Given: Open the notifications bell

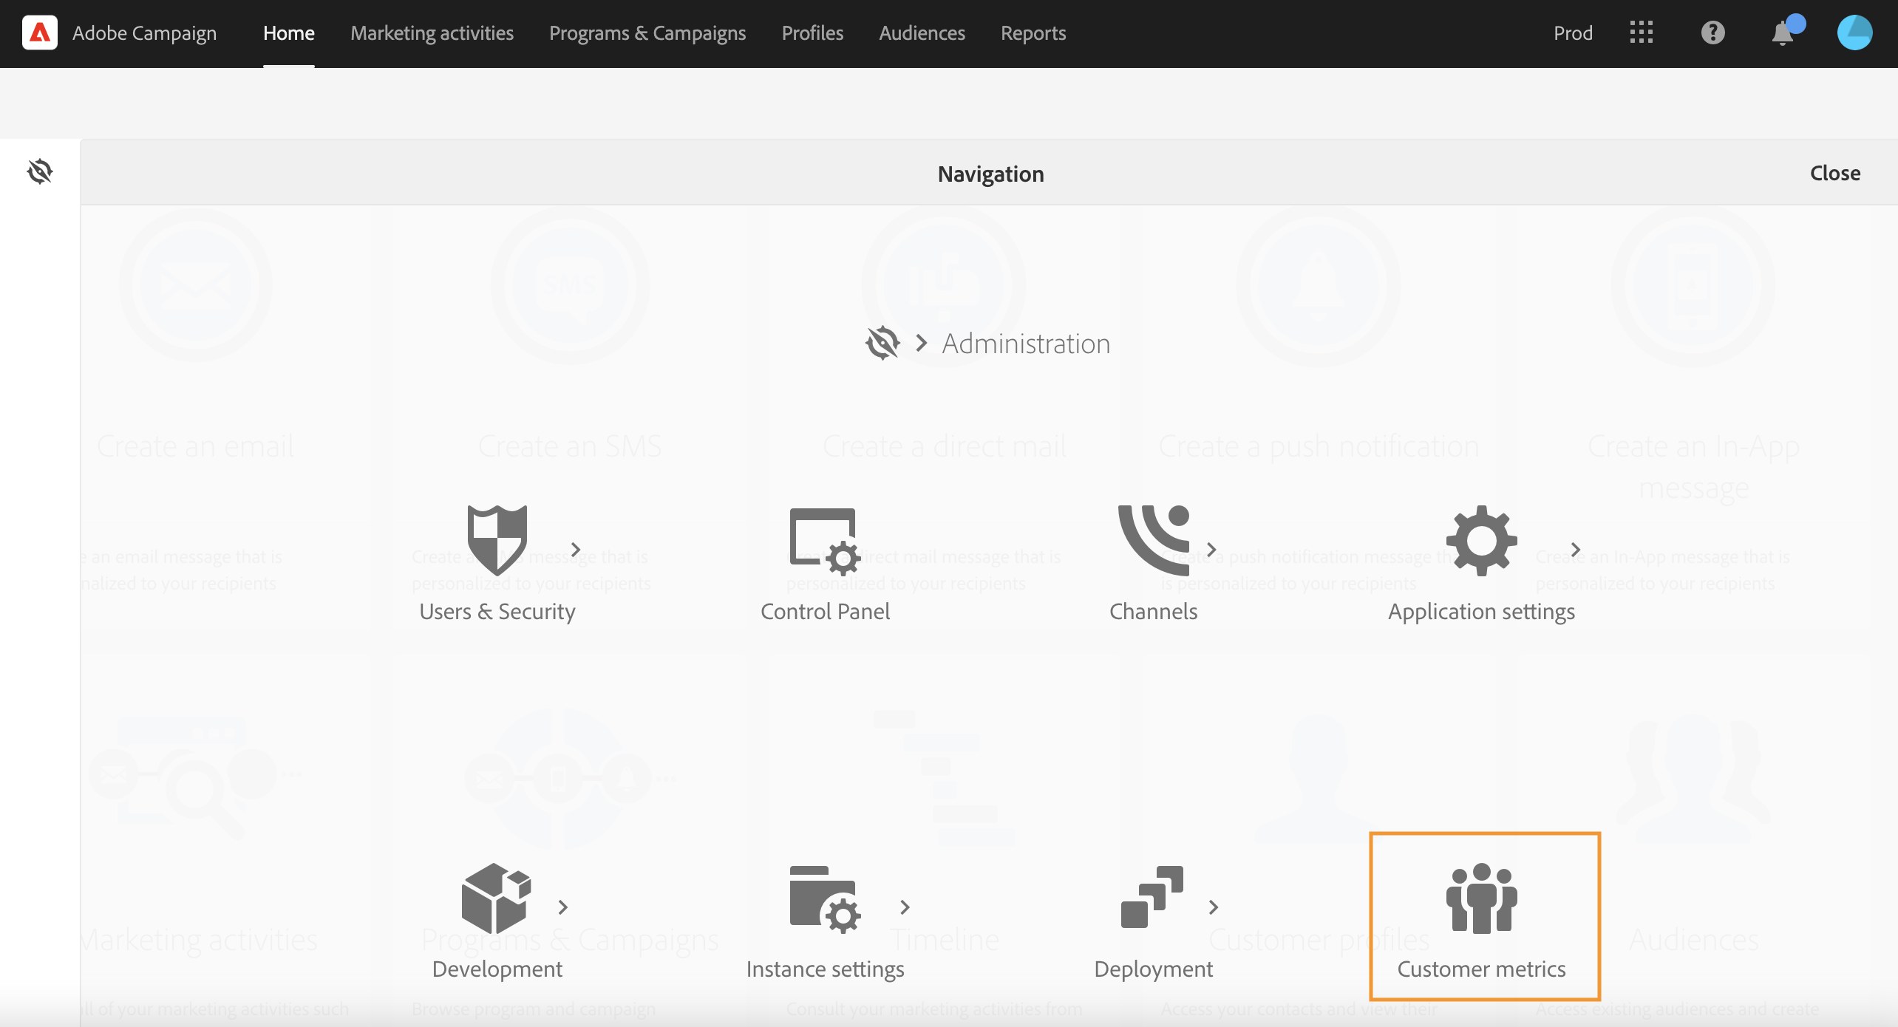Looking at the screenshot, I should click(1783, 33).
